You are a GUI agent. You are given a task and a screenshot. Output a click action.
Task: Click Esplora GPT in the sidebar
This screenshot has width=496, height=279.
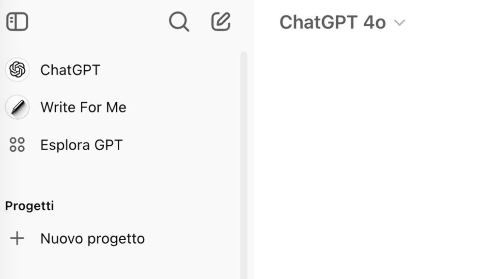(x=81, y=144)
